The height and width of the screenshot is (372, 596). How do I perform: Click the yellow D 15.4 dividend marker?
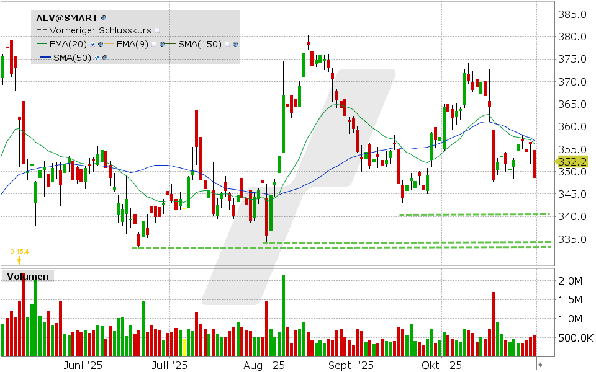point(19,251)
